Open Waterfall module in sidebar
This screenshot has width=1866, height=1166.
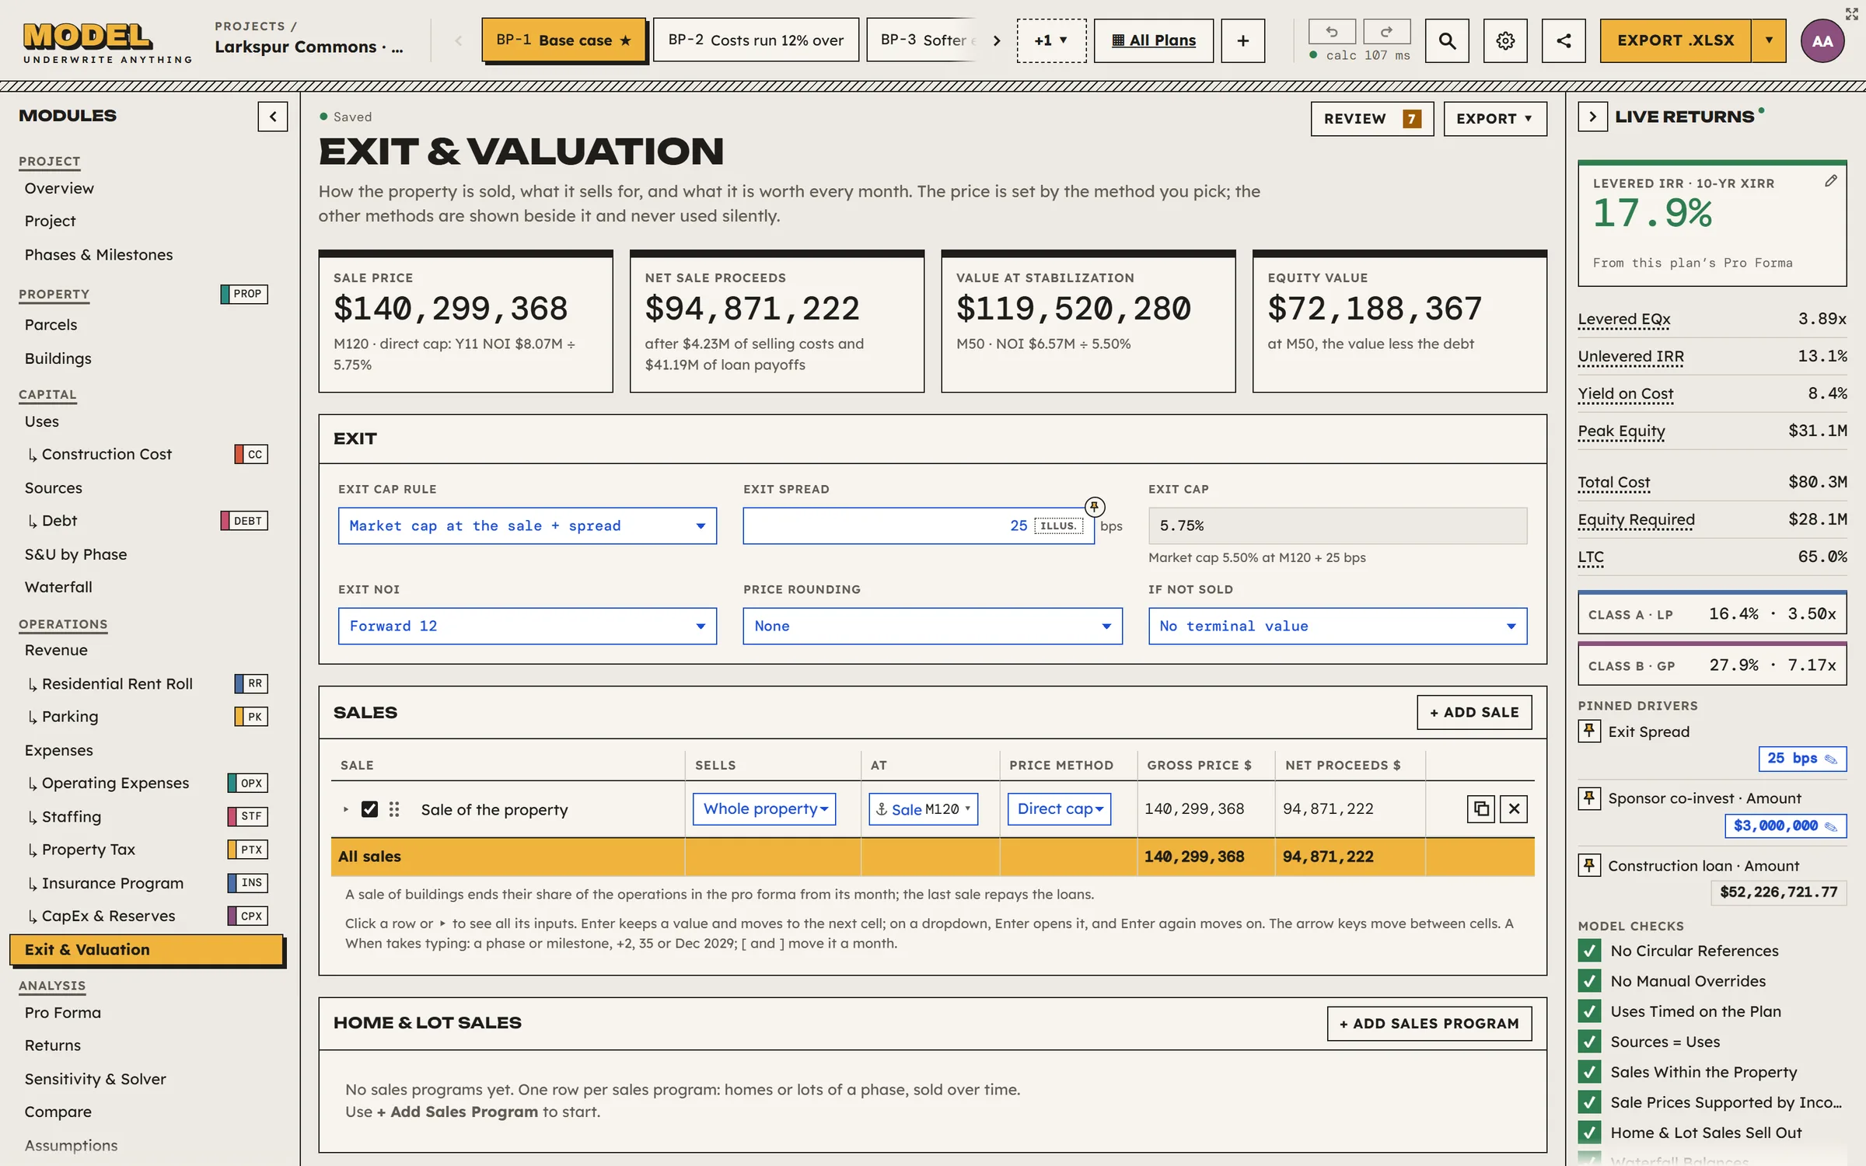(58, 587)
